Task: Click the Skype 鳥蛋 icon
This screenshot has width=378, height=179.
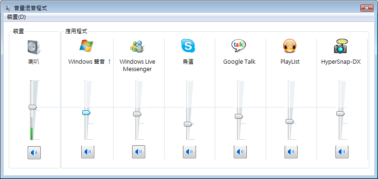Action: pos(188,46)
